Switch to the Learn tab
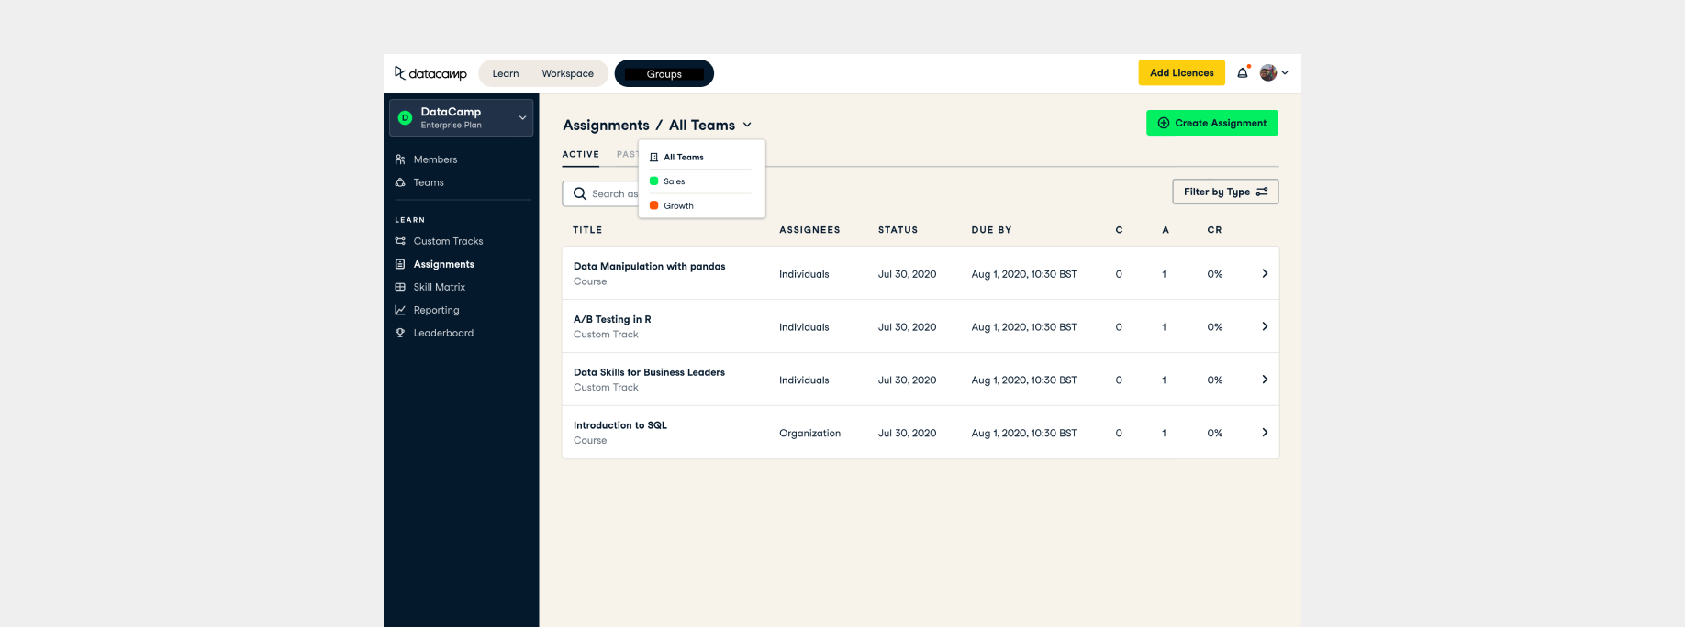This screenshot has height=627, width=1685. point(505,73)
